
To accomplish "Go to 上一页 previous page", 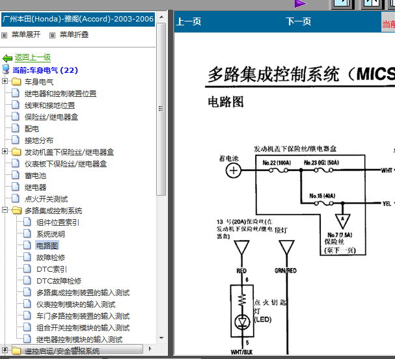I will (x=189, y=21).
